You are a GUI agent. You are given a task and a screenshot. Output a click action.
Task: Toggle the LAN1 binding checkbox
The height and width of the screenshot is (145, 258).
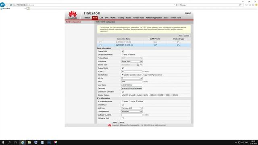click(123, 95)
